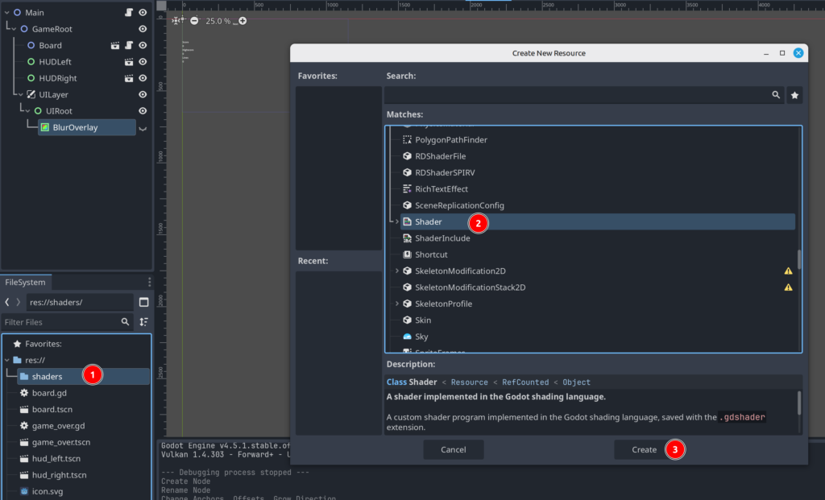Screen dimensions: 825x500
Task: Open HUDLeft in scene editor via clapper icon
Action: pos(129,62)
